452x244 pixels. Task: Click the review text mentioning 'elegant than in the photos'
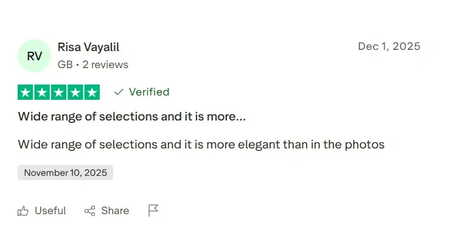201,145
